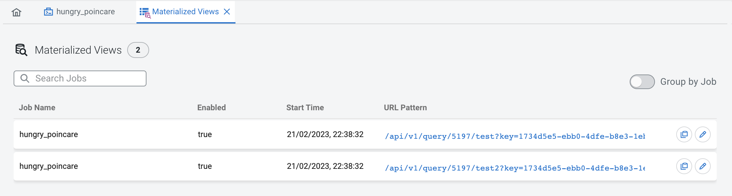Click the Start Time column header

(305, 108)
